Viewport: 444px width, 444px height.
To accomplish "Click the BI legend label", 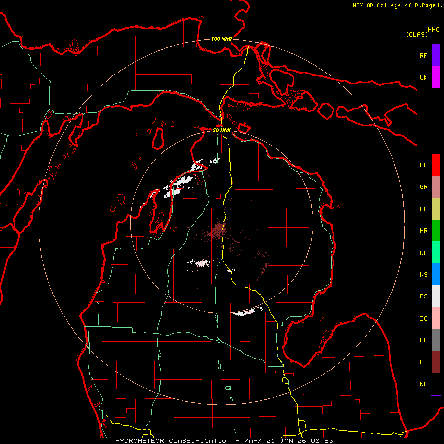I will coord(423,362).
